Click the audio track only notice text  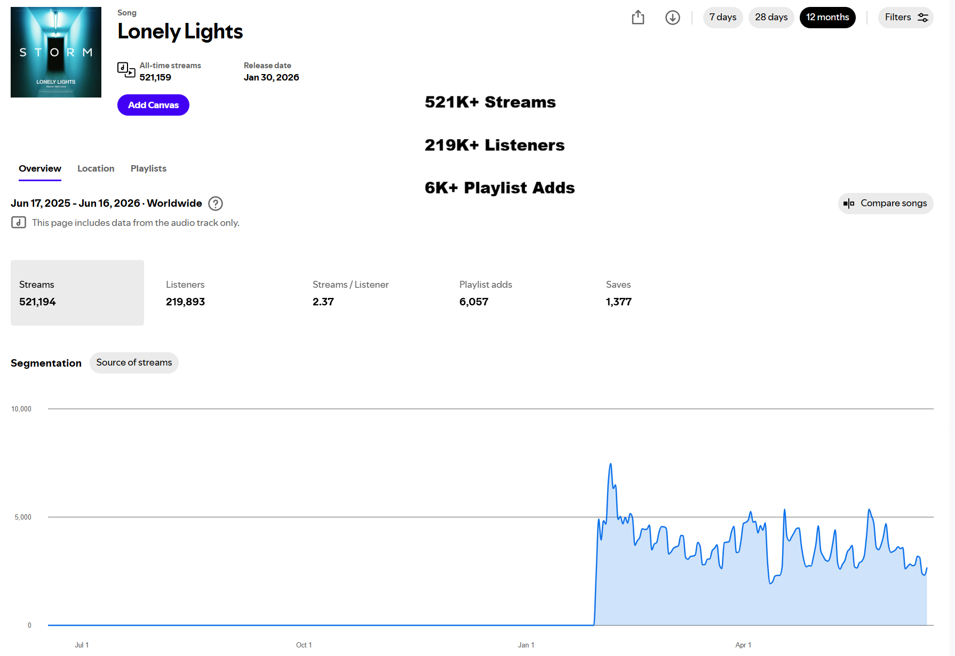click(x=136, y=223)
